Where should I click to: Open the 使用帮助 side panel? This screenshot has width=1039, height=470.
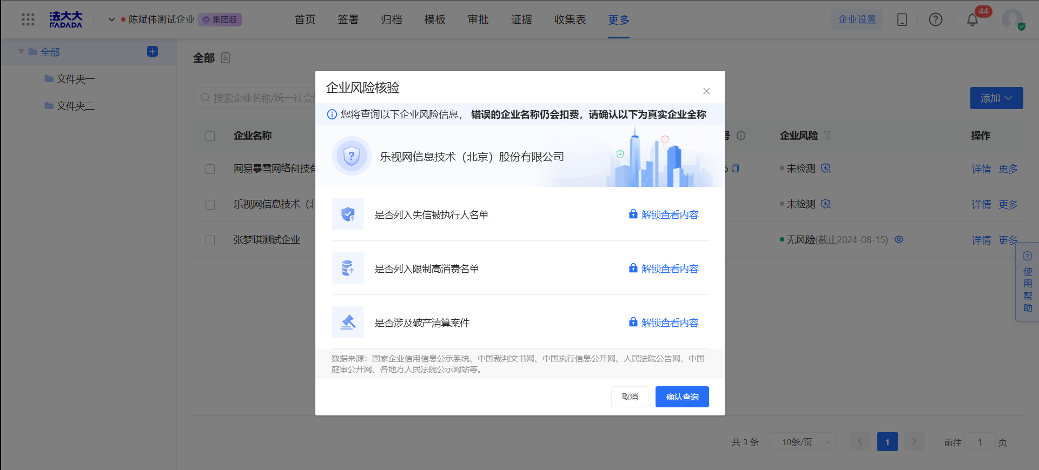coord(1028,282)
